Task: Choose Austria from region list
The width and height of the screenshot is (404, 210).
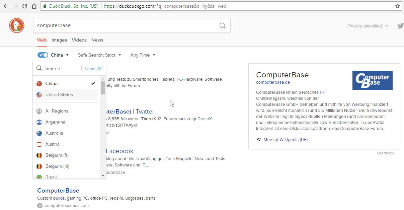Action: (x=67, y=144)
